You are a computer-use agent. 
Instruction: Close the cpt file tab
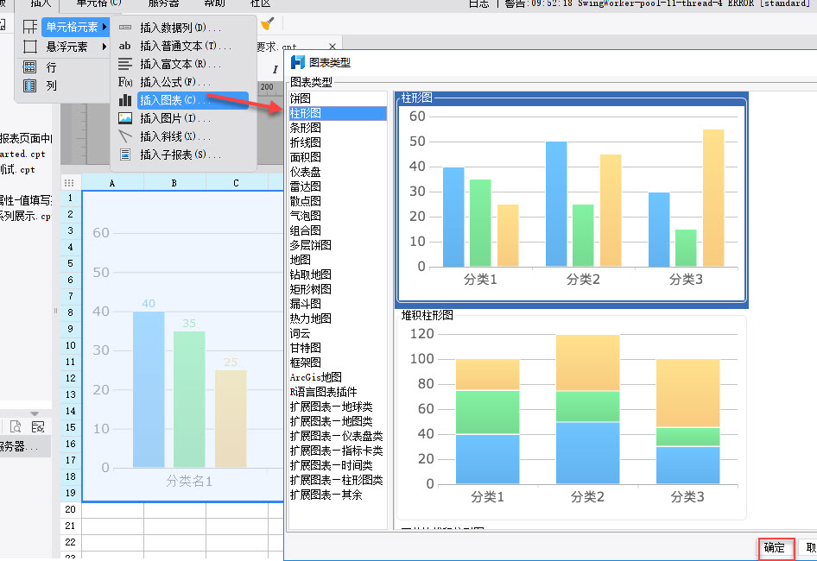click(x=332, y=47)
